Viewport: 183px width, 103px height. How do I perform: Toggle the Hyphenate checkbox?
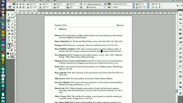coord(87,7)
